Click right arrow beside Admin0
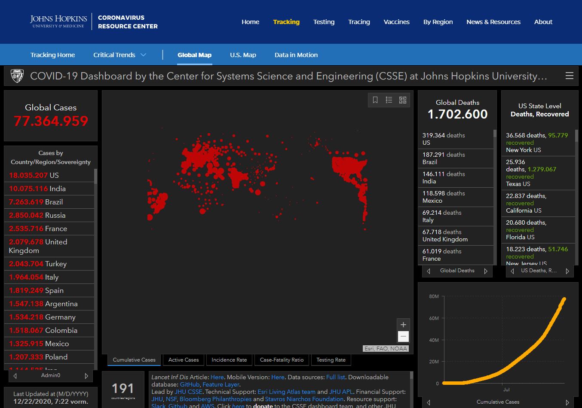This screenshot has width=582, height=408. (x=86, y=376)
